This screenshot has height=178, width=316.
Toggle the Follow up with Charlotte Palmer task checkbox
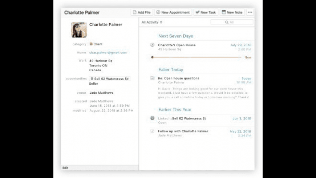click(x=152, y=131)
